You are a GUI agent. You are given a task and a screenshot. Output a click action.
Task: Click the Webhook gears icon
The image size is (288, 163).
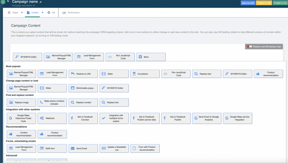point(42,118)
